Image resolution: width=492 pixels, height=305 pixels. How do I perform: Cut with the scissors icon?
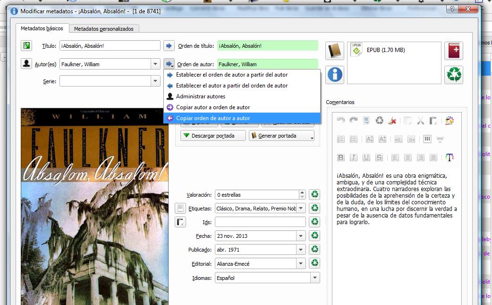(420, 120)
